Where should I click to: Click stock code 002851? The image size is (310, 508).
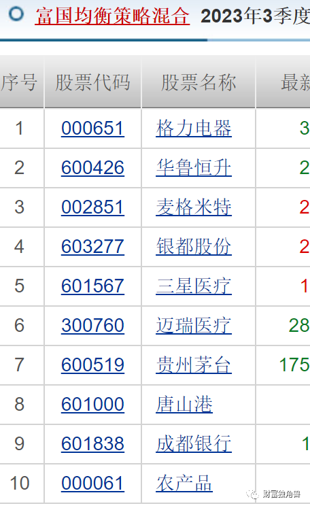[93, 207]
